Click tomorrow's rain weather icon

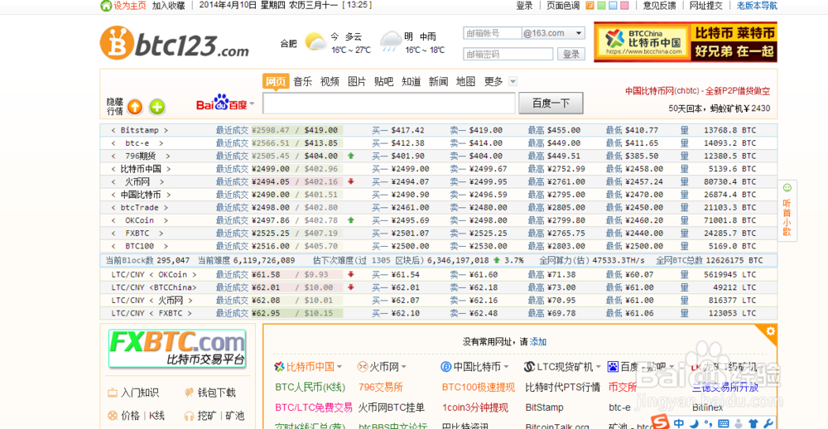(x=392, y=41)
